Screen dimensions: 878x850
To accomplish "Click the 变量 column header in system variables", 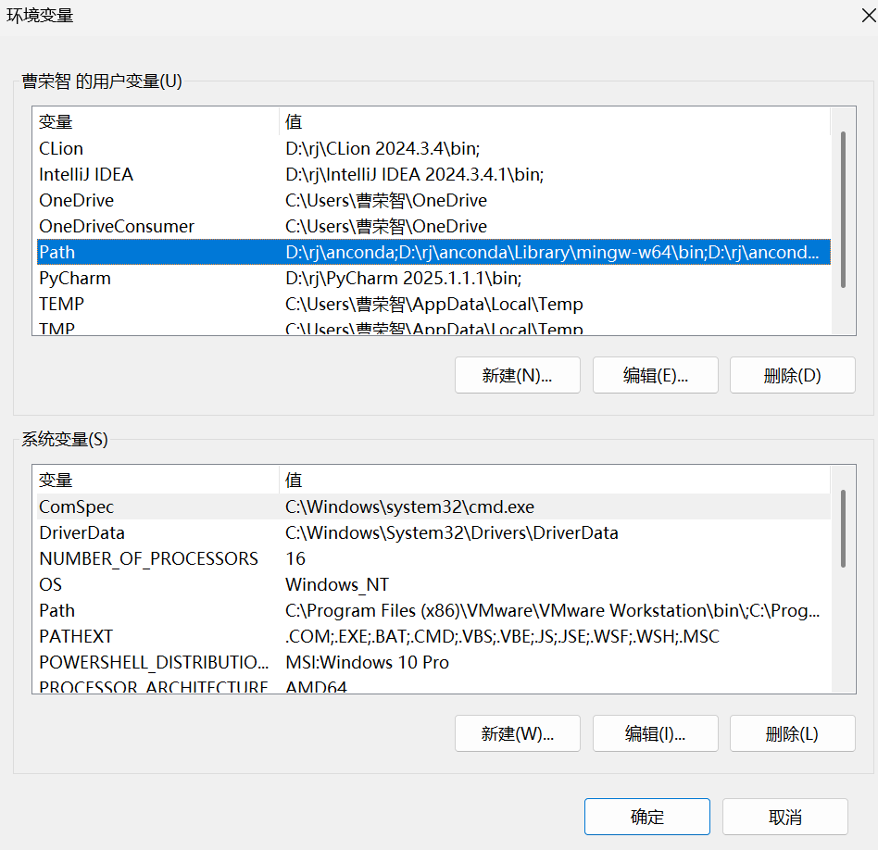I will (157, 480).
